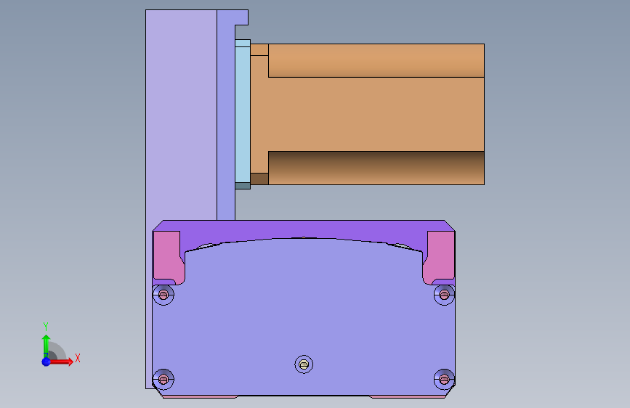
Task: Pick the left pink clamp block
Action: (168, 257)
